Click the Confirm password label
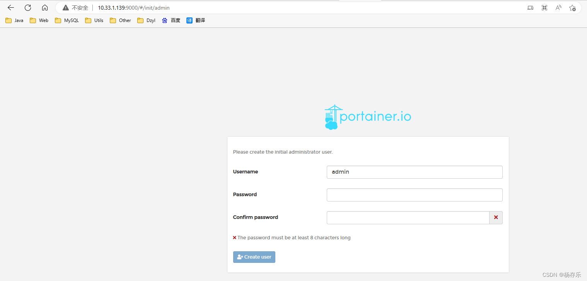587x281 pixels. click(x=256, y=217)
